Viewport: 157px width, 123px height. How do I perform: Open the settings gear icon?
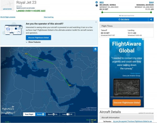(x=97, y=2)
